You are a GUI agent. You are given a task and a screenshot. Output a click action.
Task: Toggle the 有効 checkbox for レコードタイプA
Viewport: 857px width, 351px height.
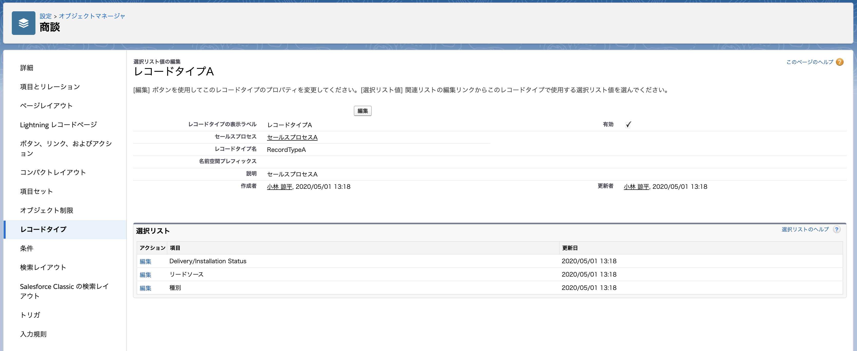(x=628, y=125)
